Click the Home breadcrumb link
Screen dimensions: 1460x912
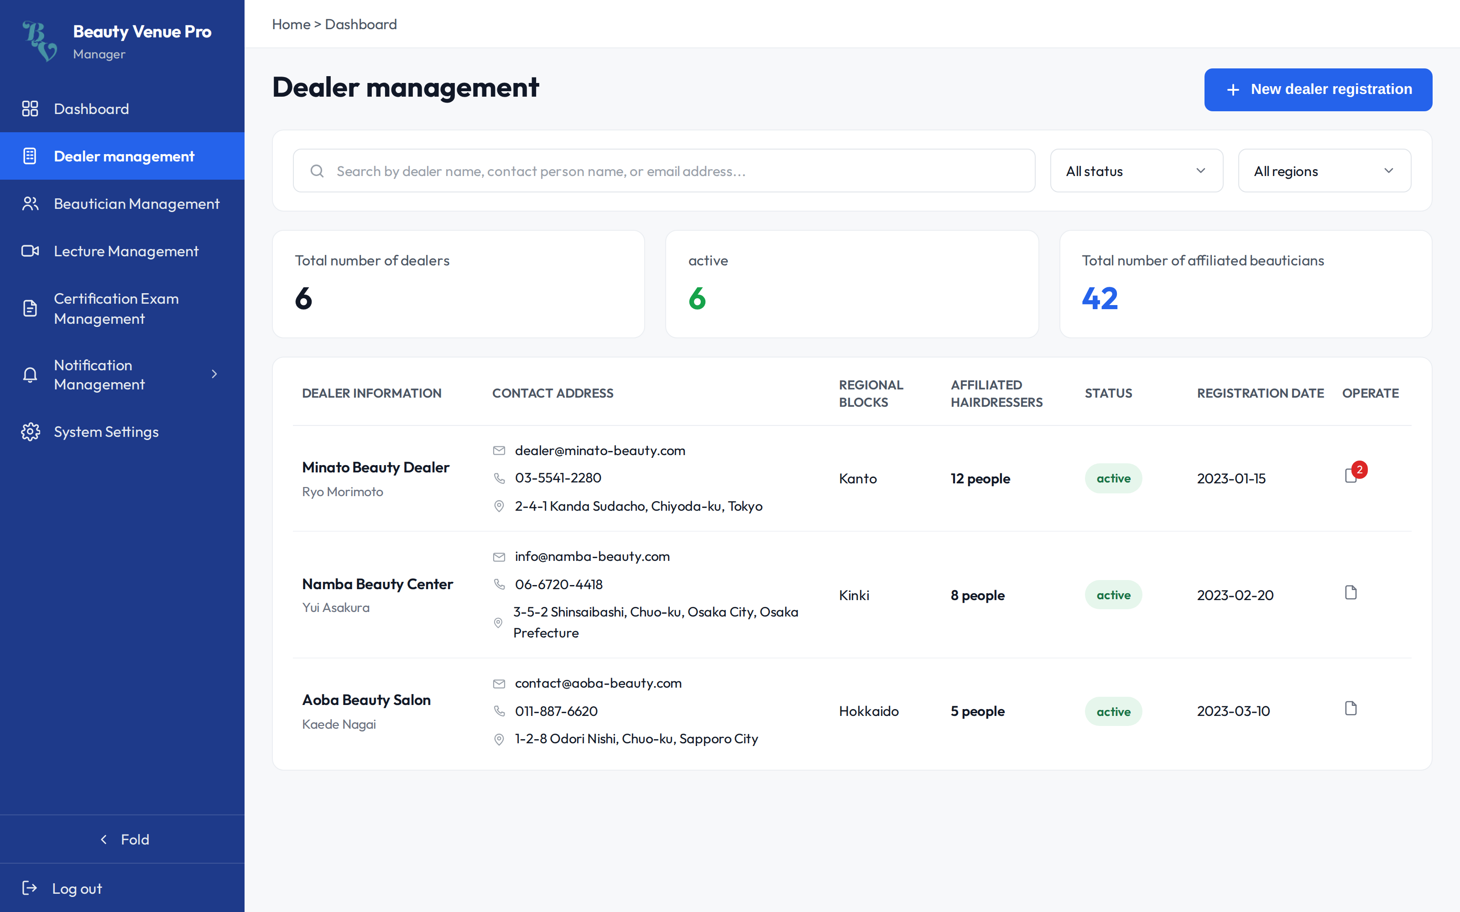(291, 24)
